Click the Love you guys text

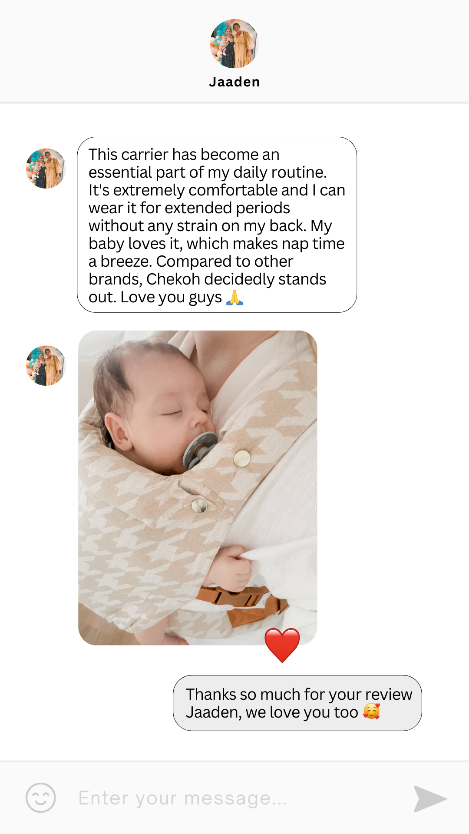(172, 298)
